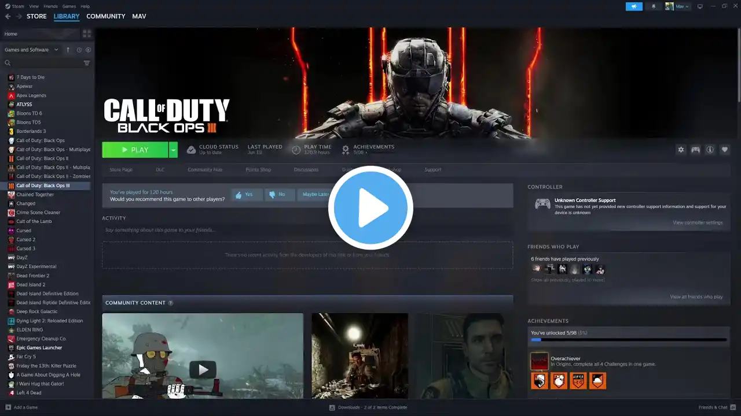Toggle the ready-to-play filter icon
This screenshot has width=741, height=416.
88,50
